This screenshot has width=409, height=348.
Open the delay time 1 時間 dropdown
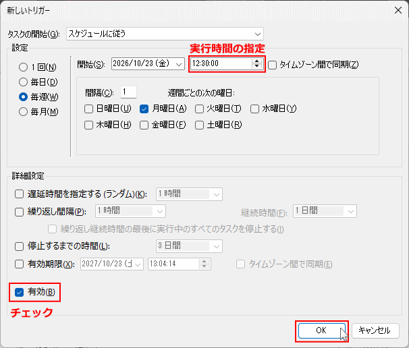(x=189, y=194)
